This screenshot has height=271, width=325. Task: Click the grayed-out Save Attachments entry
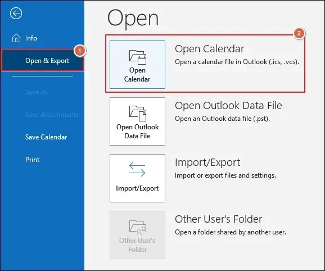click(52, 114)
